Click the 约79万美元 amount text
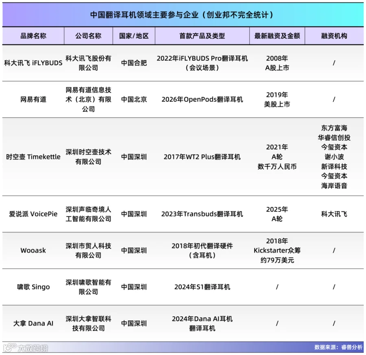The height and width of the screenshot is (355, 366). point(277,260)
